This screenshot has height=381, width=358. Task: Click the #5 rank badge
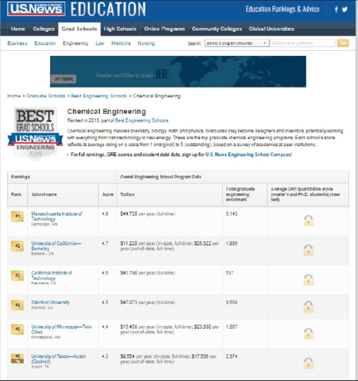coord(17,329)
